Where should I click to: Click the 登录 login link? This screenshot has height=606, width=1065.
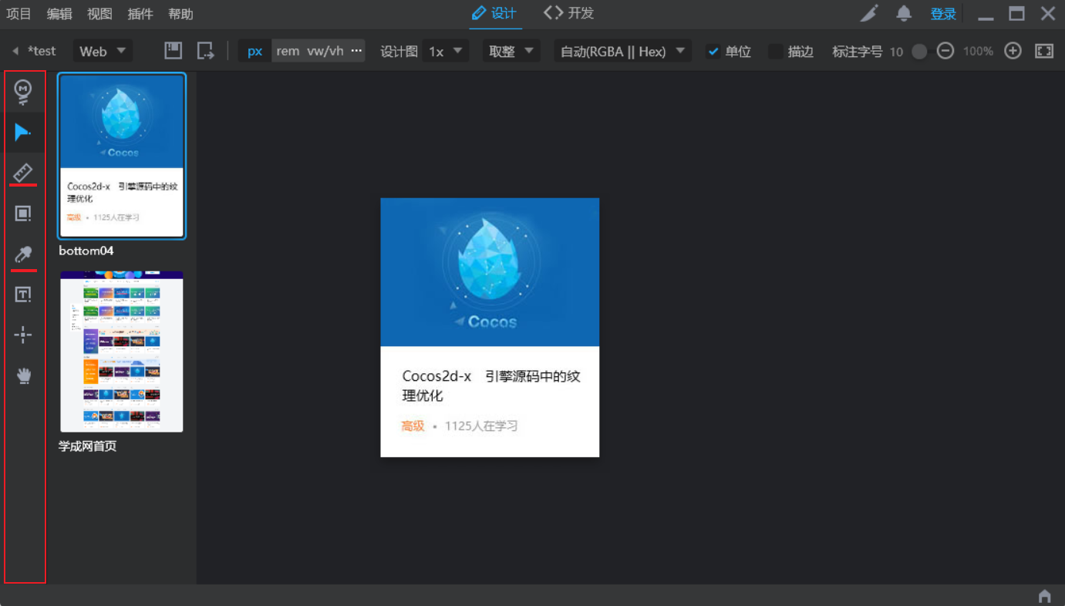943,14
